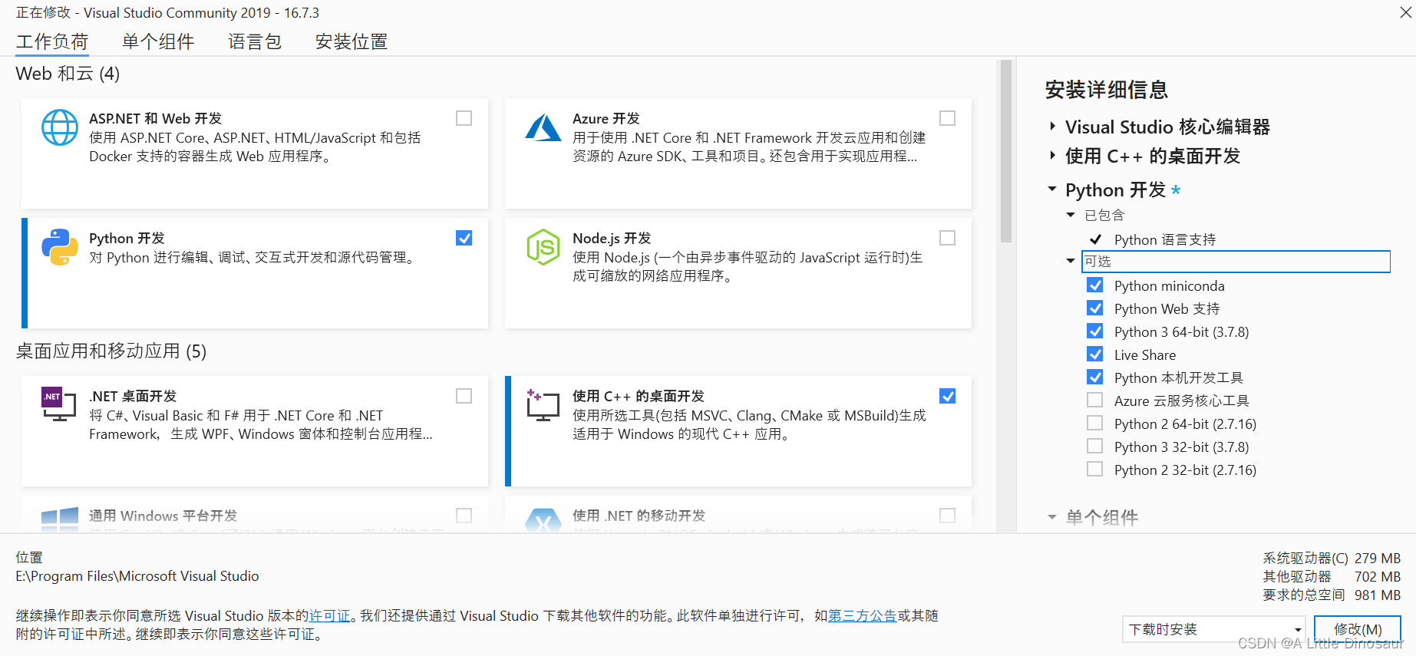
Task: Uncheck the 使用 C++ 的桌面开发 workload checkbox
Action: (948, 396)
